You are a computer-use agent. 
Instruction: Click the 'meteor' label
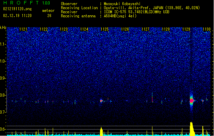point(48,11)
